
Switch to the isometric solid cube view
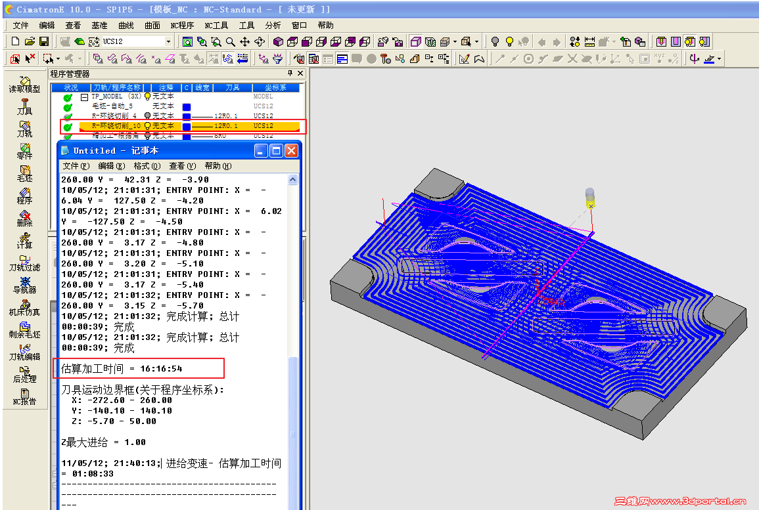[278, 42]
